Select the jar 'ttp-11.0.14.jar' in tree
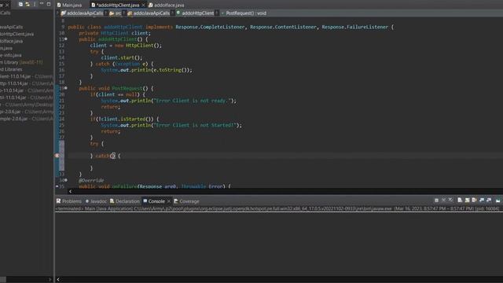This screenshot has height=283, width=503. [x=27, y=83]
